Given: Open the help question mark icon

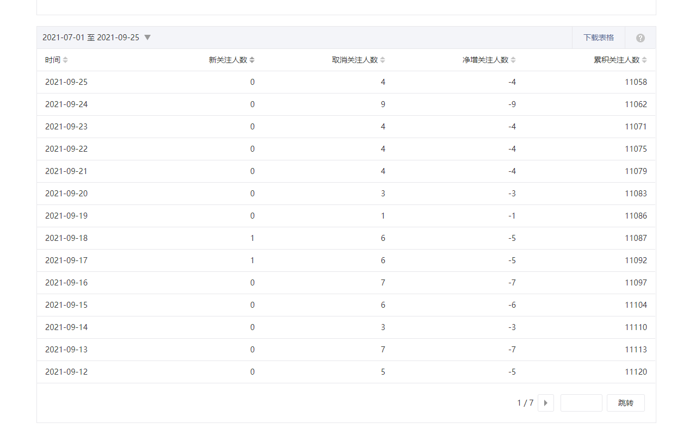Looking at the screenshot, I should click(641, 38).
